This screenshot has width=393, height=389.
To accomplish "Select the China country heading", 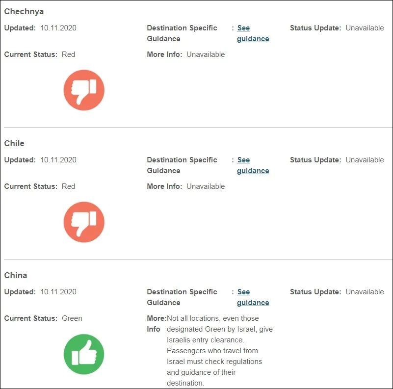I will click(x=16, y=275).
